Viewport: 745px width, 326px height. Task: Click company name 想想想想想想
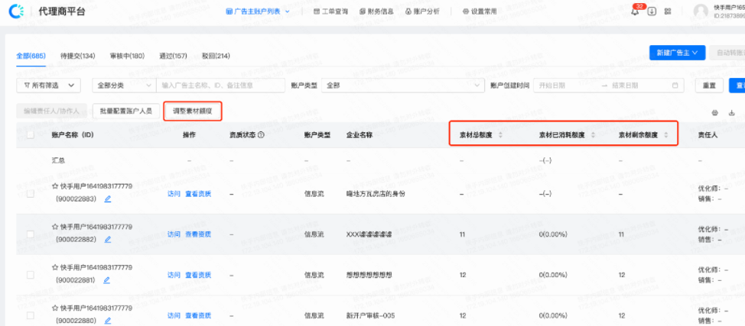point(370,275)
